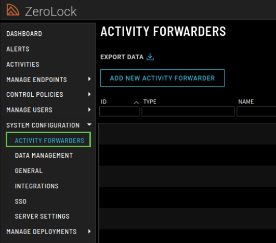Expand the Manage Users arrow
The width and height of the screenshot is (276, 243).
89,110
